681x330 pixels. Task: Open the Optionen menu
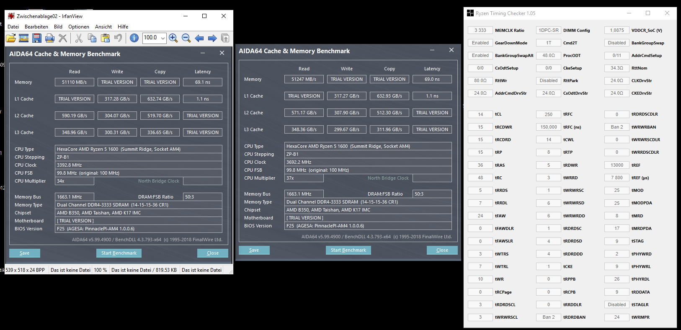[79, 27]
